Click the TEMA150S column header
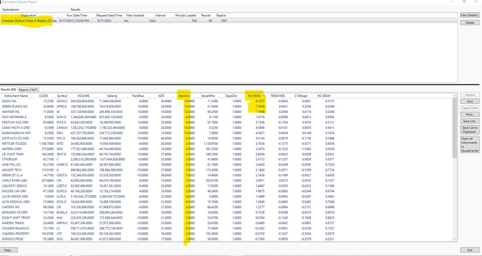 278,96
